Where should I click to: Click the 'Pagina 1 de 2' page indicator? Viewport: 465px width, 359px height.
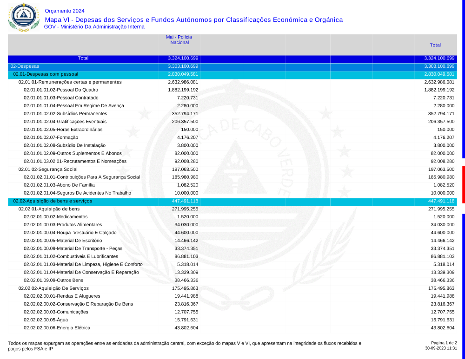pos(444,343)
